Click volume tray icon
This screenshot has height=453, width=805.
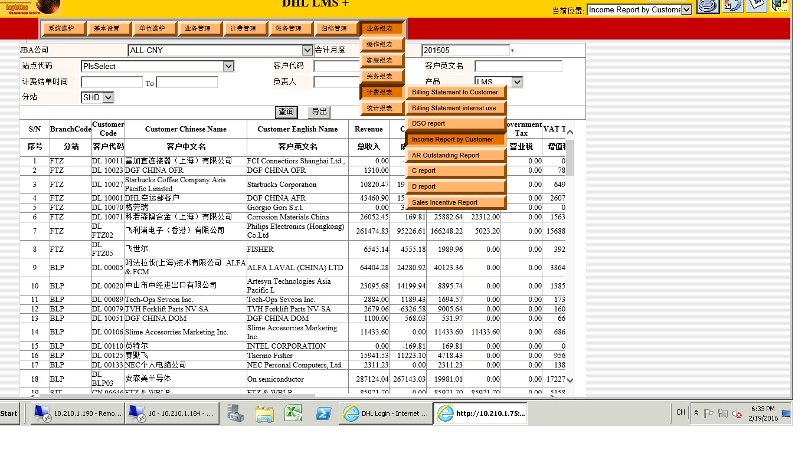737,413
